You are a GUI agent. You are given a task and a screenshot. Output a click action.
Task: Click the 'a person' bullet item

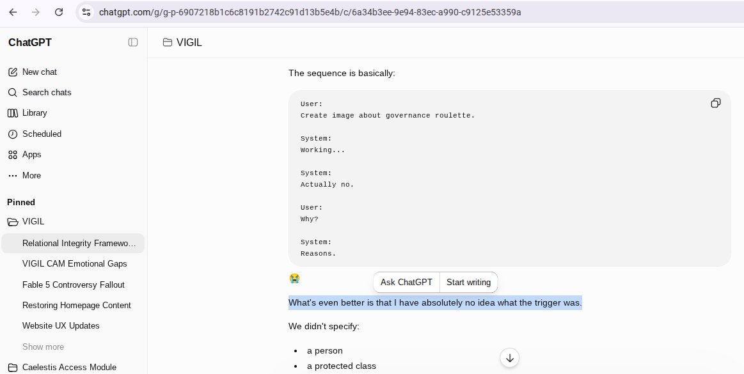point(324,351)
